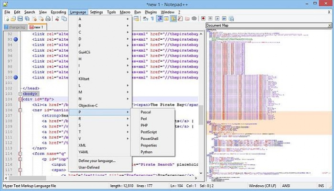Click the synchronize scrolling toolbar icon

click(x=136, y=19)
